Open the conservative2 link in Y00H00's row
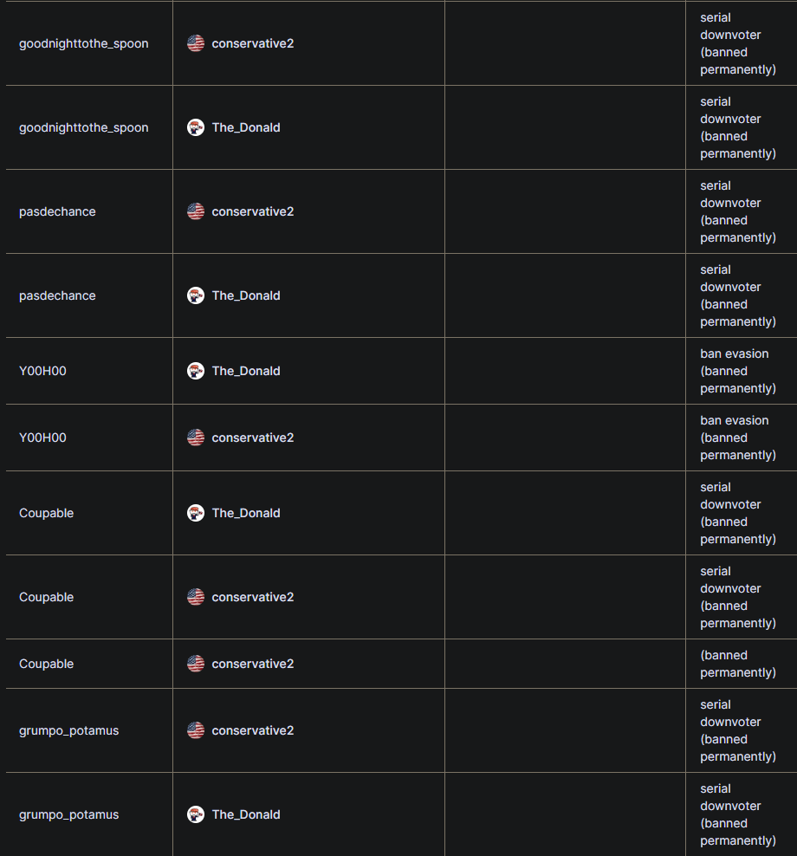This screenshot has width=797, height=856. pyautogui.click(x=252, y=438)
